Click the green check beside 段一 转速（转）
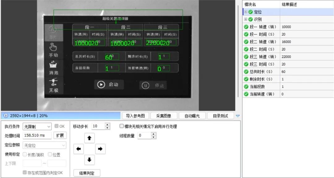Image resolution: width=334 pixels, height=178 pixels. [x=246, y=27]
